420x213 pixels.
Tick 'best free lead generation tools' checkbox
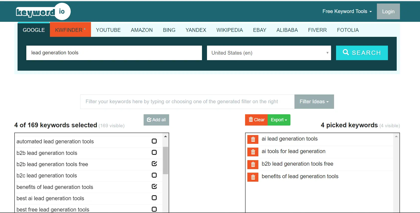[x=154, y=209]
